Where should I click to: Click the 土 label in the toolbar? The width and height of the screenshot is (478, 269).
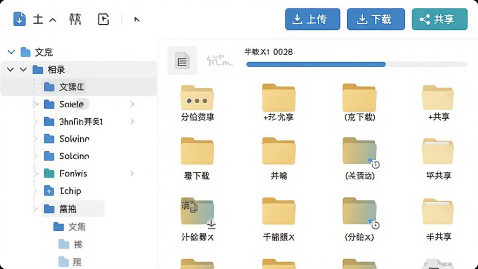[38, 19]
